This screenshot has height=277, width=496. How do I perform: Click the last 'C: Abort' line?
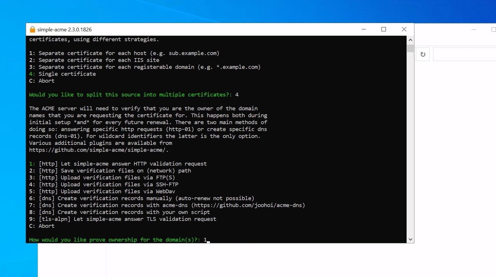[x=42, y=226]
